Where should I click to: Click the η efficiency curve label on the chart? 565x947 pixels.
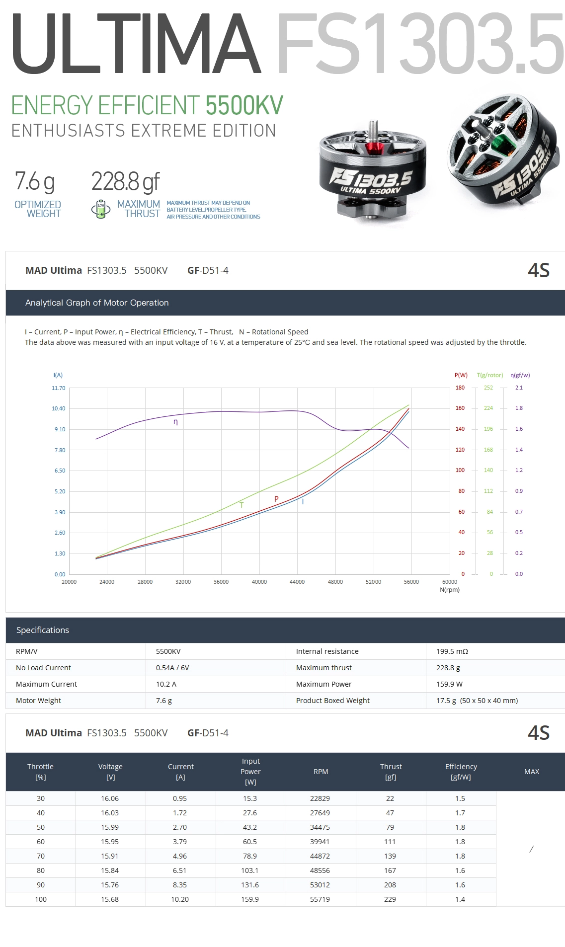[x=175, y=422]
